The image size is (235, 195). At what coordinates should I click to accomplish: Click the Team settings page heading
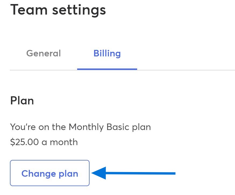pos(58,10)
